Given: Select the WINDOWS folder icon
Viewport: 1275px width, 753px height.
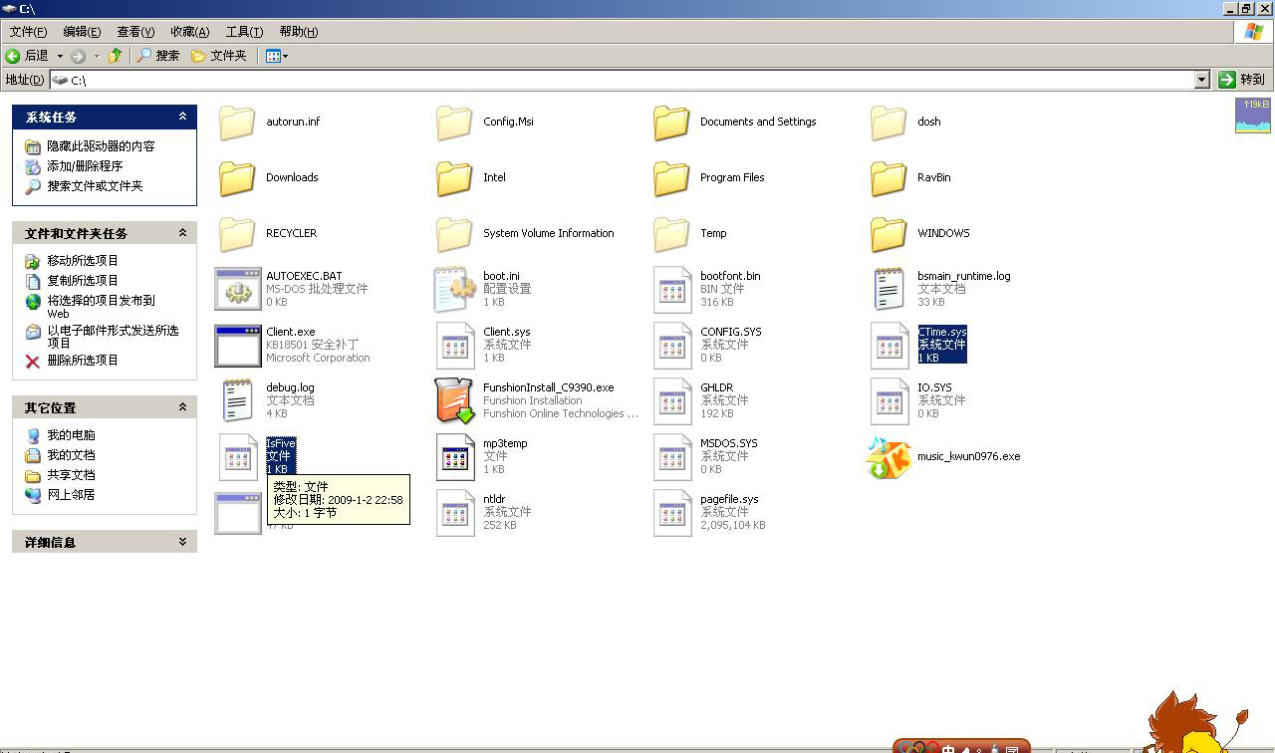Looking at the screenshot, I should click(890, 234).
